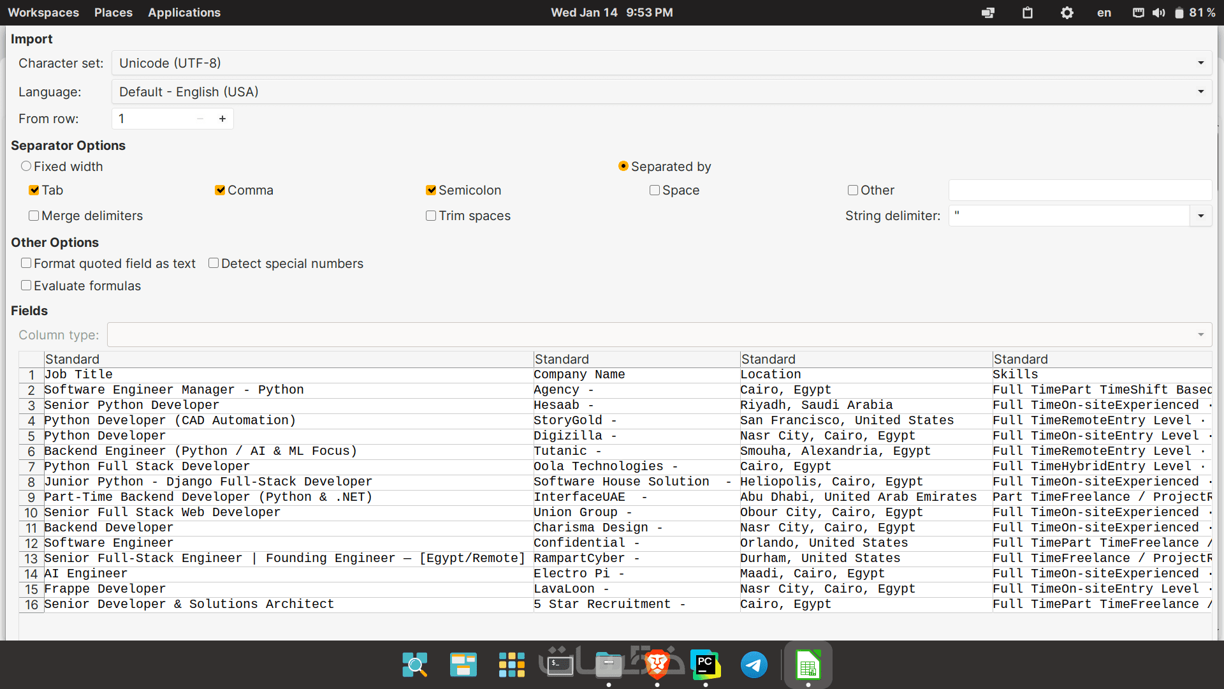
Task: Open the applications grid launcher icon
Action: click(x=511, y=665)
